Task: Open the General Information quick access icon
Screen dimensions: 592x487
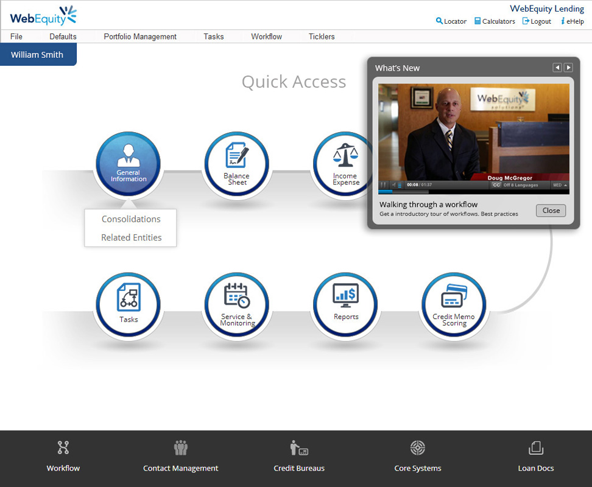Action: coord(129,164)
